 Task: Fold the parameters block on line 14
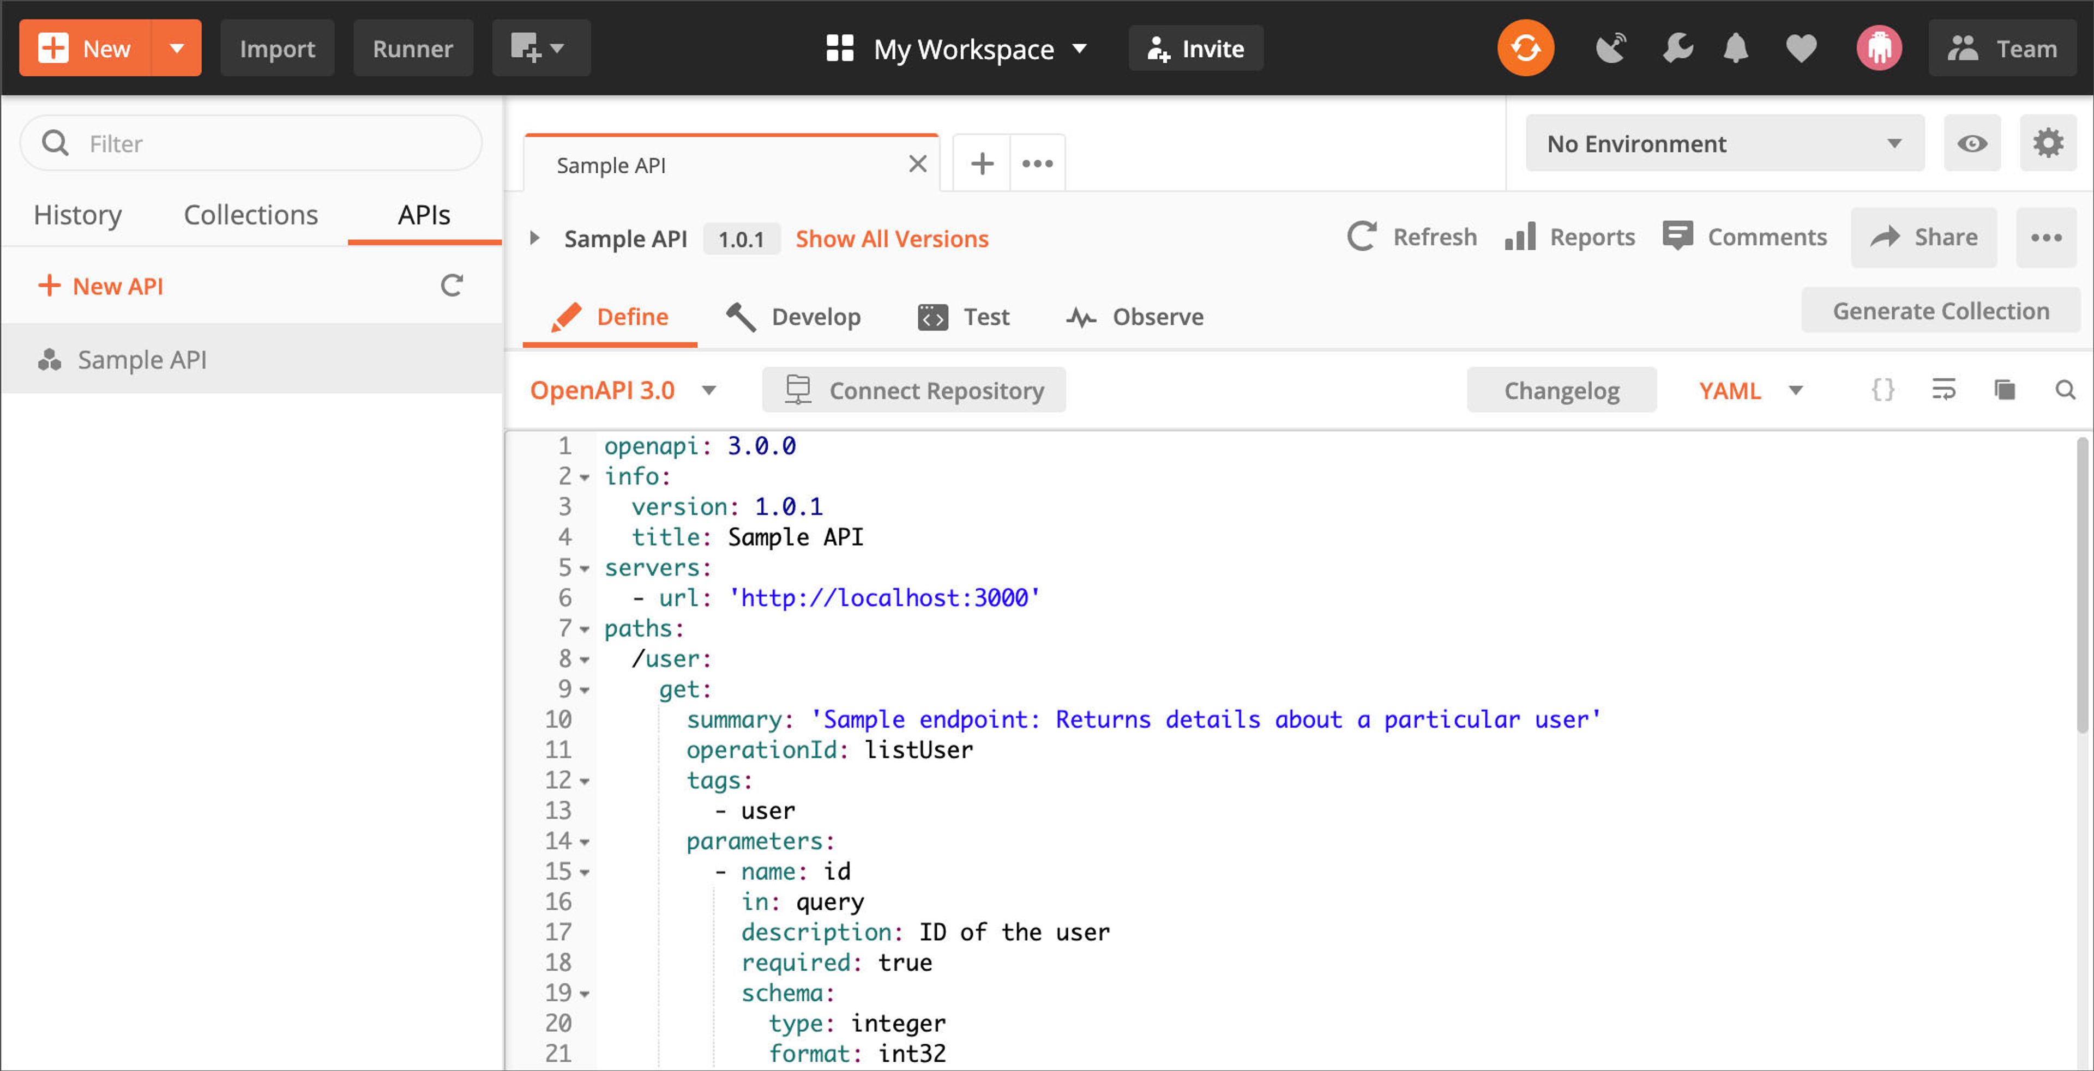[583, 842]
